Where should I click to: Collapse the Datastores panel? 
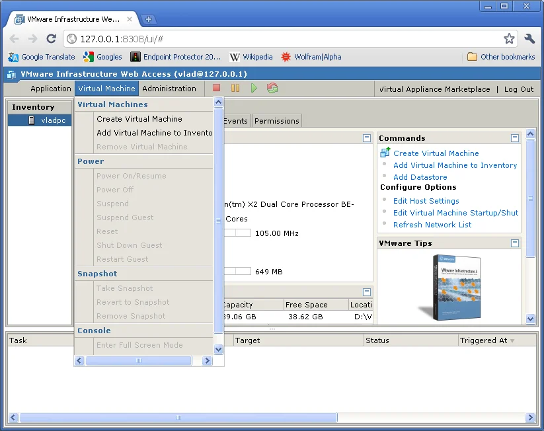pyautogui.click(x=367, y=292)
